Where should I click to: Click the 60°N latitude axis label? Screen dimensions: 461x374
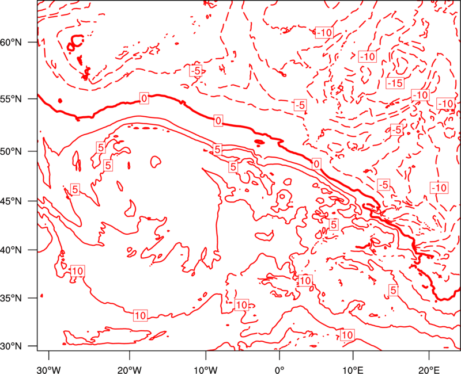click(x=11, y=43)
